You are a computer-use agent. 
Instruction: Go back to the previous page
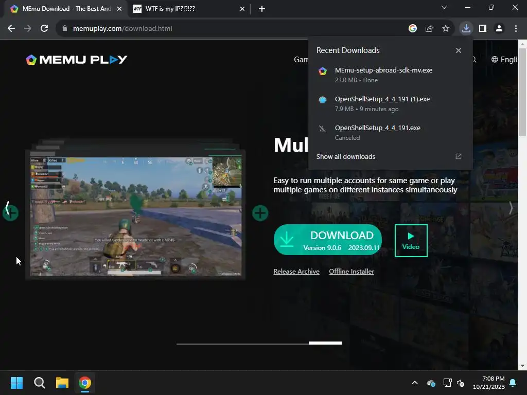11,29
